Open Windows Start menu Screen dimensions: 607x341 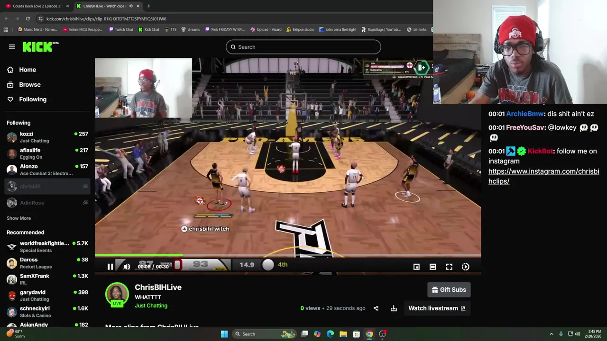[224, 334]
